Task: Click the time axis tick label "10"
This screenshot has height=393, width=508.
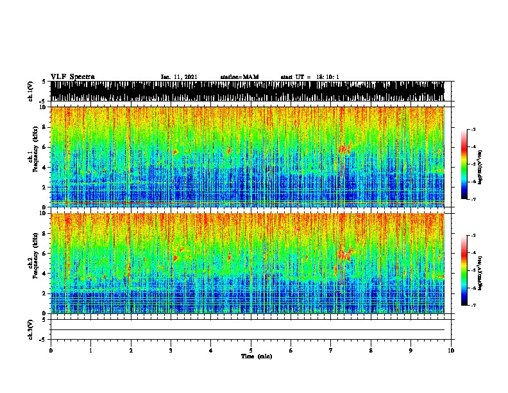Action: coord(451,351)
